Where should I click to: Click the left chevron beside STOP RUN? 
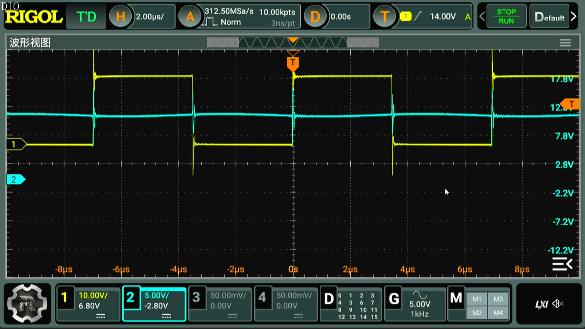pyautogui.click(x=482, y=17)
